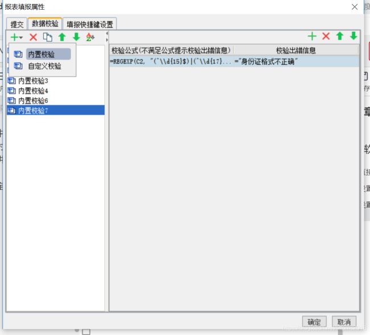Cancel with the 取消 button
370x335 pixels.
(x=344, y=322)
